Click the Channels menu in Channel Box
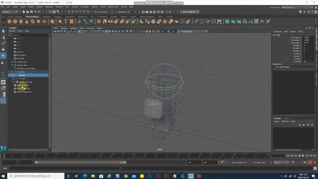This screenshot has width=318, height=179. click(277, 32)
